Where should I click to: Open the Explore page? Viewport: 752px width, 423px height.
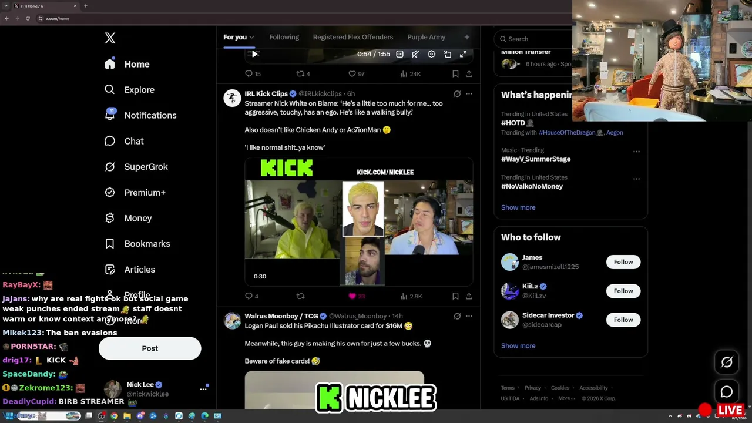coord(129,90)
